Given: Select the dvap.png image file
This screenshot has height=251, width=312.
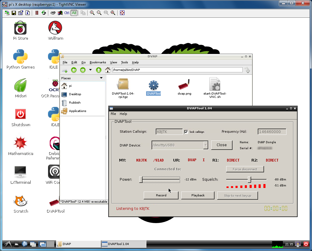Looking at the screenshot, I should (184, 87).
